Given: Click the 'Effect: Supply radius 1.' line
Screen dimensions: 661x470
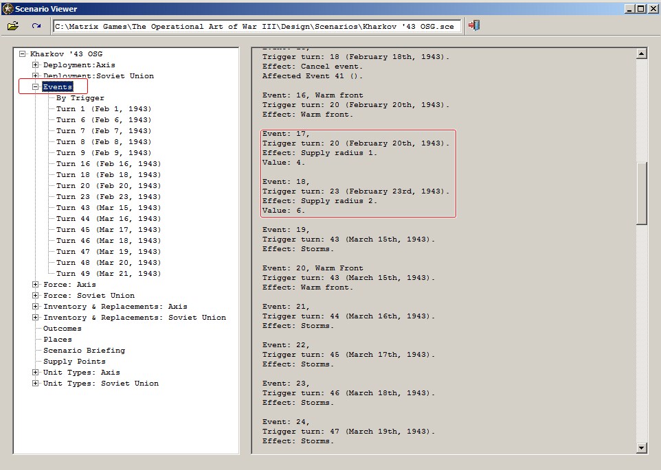Looking at the screenshot, I should 320,153.
